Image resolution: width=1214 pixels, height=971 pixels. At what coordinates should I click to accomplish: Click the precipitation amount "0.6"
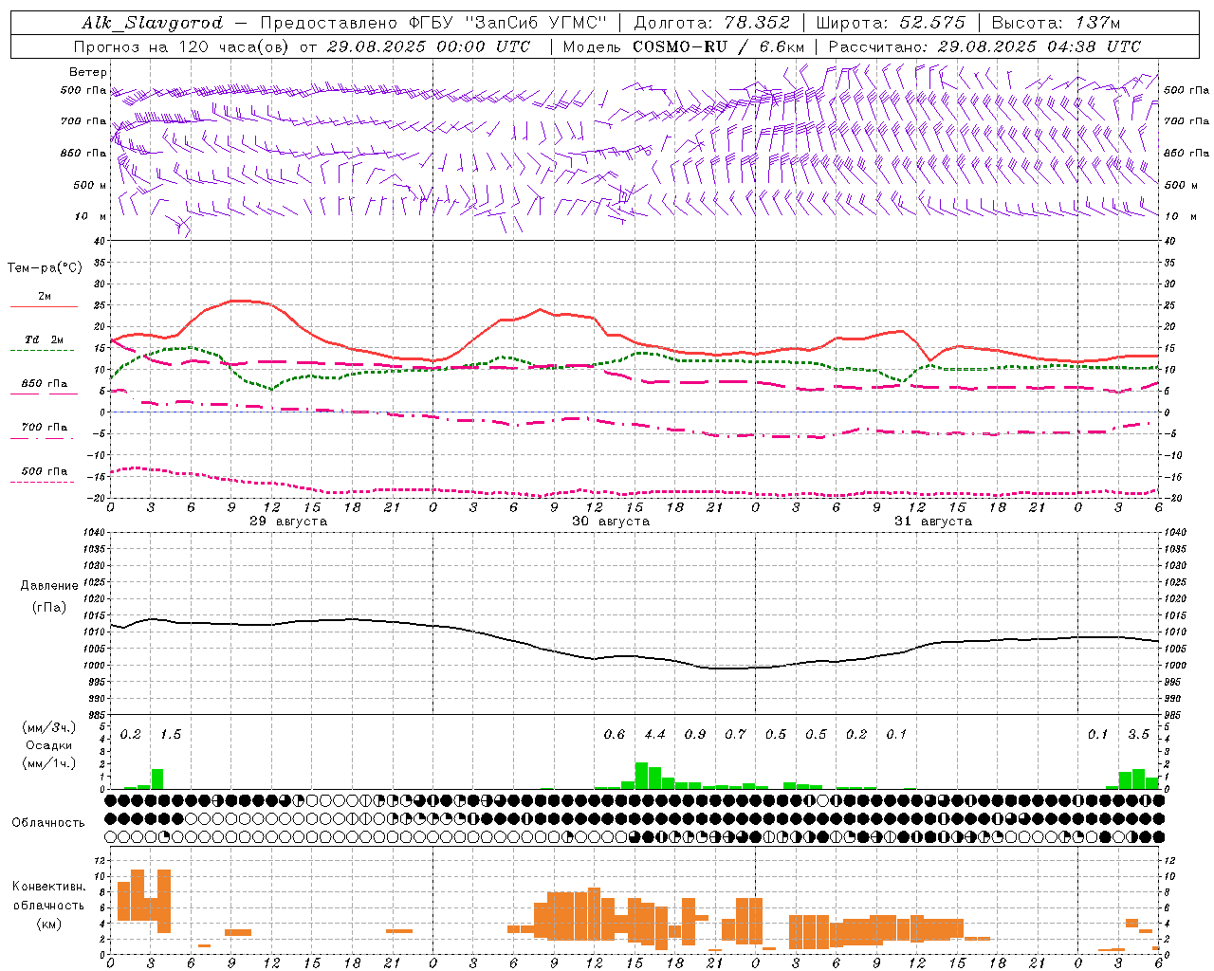(x=615, y=734)
